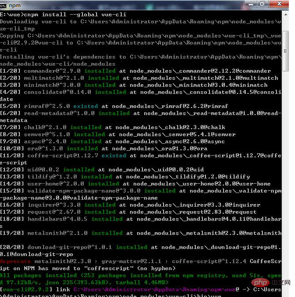Click the [13/20] tildify@^1.2.0 line
Viewport: 295px width, 297px height.
tap(125, 177)
